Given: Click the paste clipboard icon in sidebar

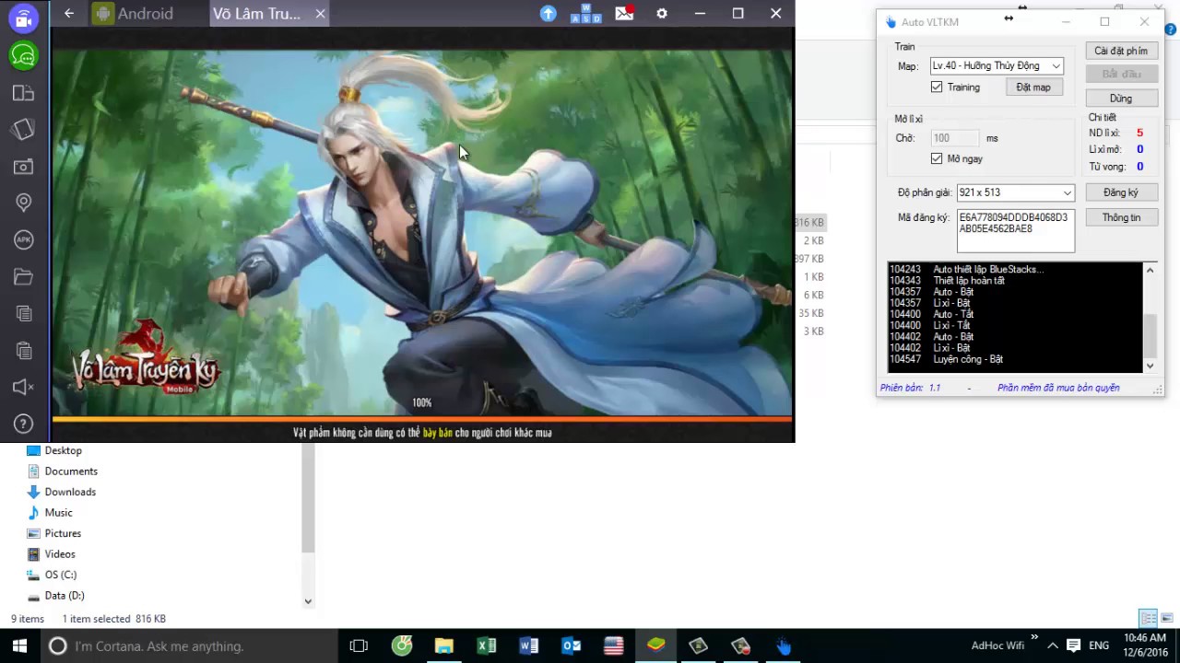Looking at the screenshot, I should pyautogui.click(x=23, y=350).
